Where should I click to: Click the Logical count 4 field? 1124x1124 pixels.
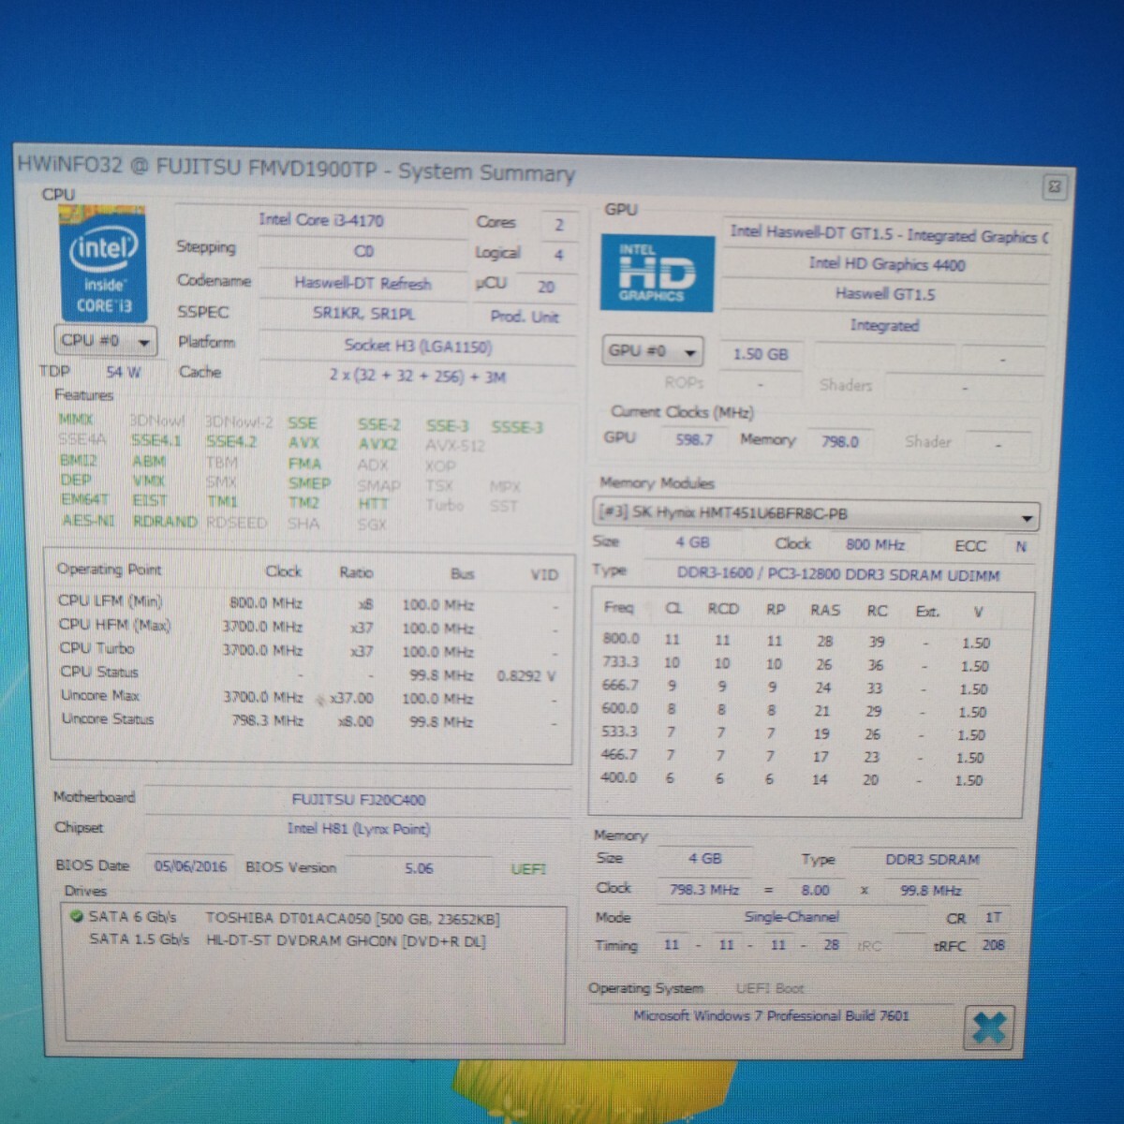coord(558,255)
